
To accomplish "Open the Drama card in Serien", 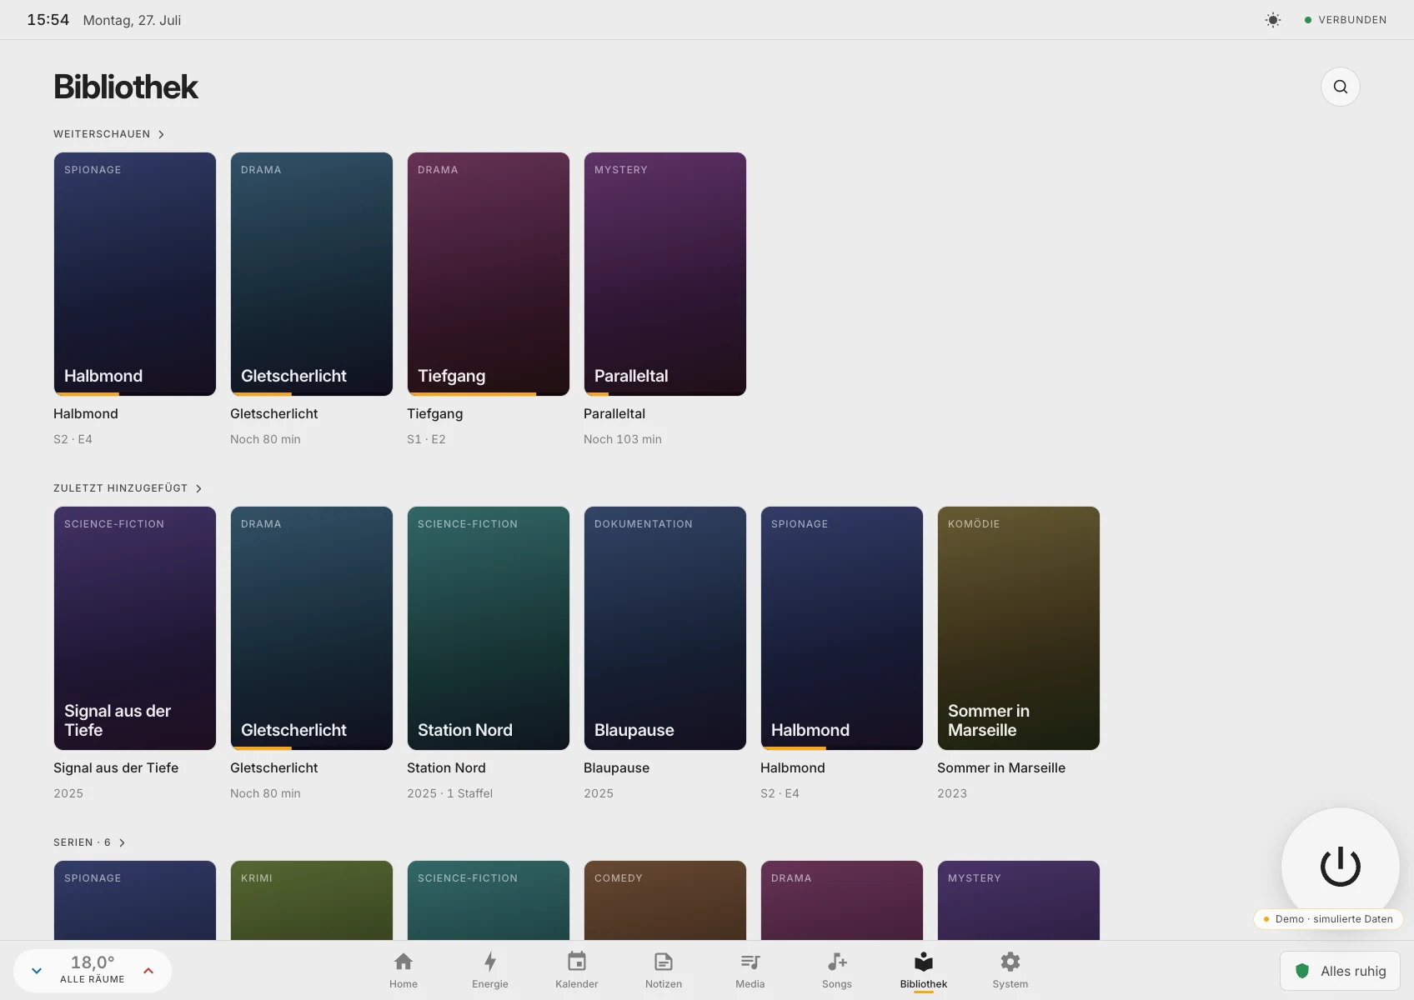I will click(842, 900).
